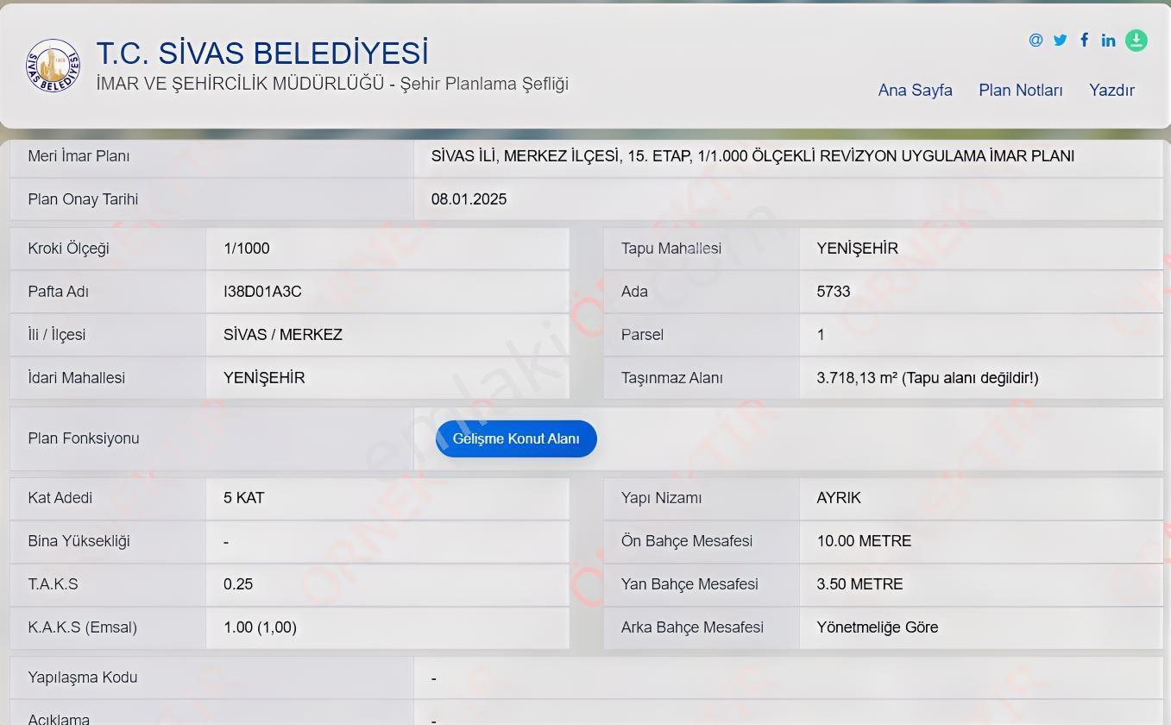Select the T.A.K.S value 0.25
Viewport: 1171px width, 725px height.
pyautogui.click(x=238, y=584)
